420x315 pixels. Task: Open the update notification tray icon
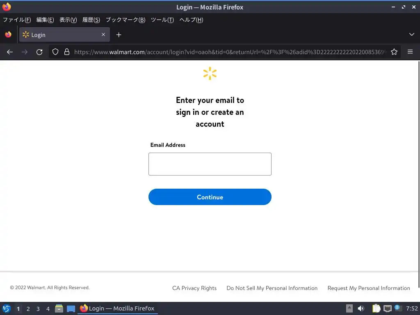[x=398, y=308]
